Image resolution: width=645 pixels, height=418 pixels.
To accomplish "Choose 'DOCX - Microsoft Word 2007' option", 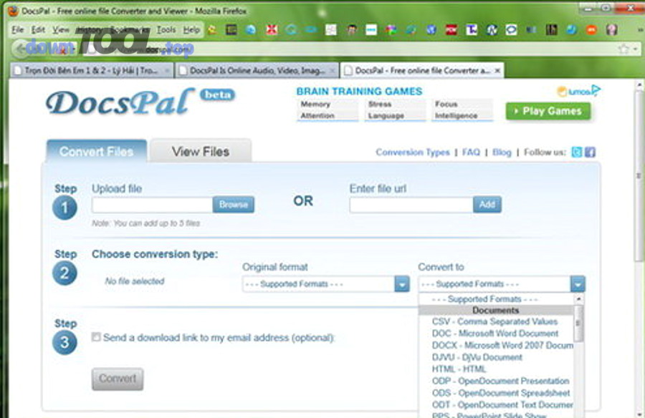I will [494, 345].
